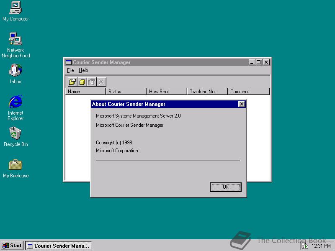Viewport: 335px width, 251px height.
Task: Click the open folder toolbar icon
Action: pyautogui.click(x=72, y=82)
